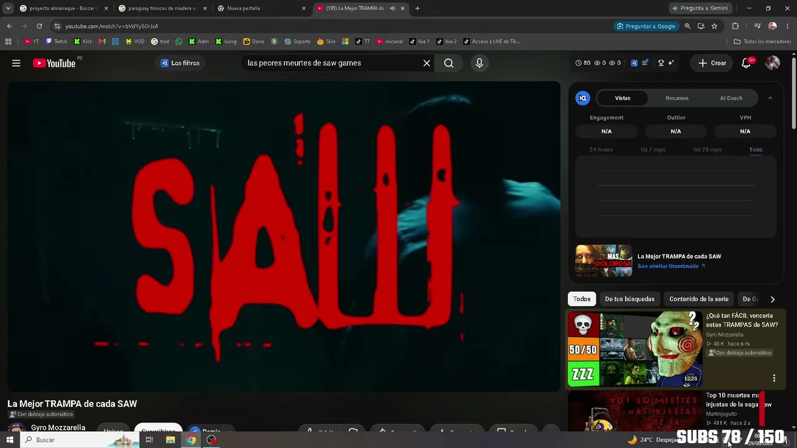Open the apps grid in bookmarks bar
The width and height of the screenshot is (797, 448).
click(8, 42)
